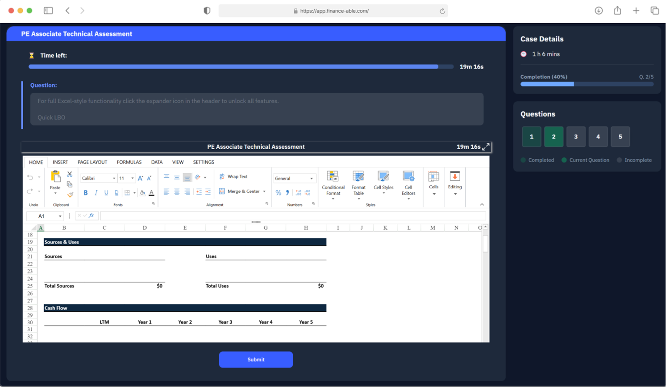This screenshot has height=387, width=666.
Task: Go to question 1
Action: [531, 137]
